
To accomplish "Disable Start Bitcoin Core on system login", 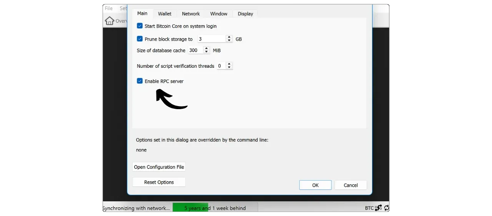I will click(140, 26).
